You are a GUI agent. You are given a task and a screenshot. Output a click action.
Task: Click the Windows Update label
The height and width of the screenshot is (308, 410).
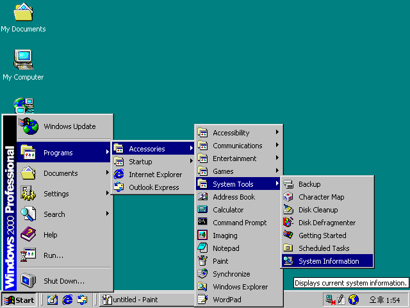(x=70, y=126)
